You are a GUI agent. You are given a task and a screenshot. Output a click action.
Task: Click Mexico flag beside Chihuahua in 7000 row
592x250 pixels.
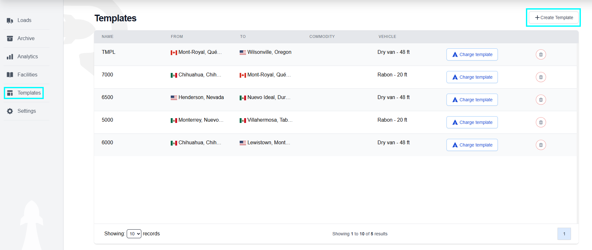(x=174, y=75)
